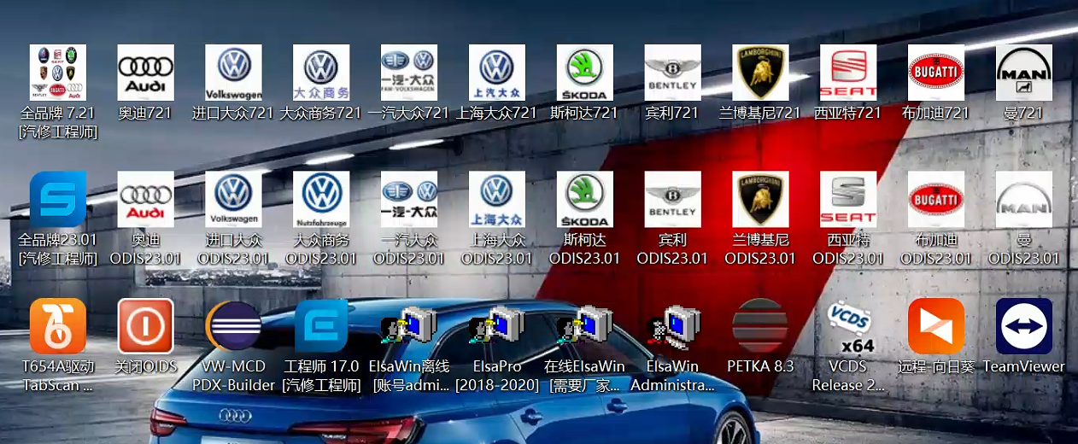The width and height of the screenshot is (1078, 444).
Task: Click the 关闭ODIS power icon
Action: pos(145,326)
